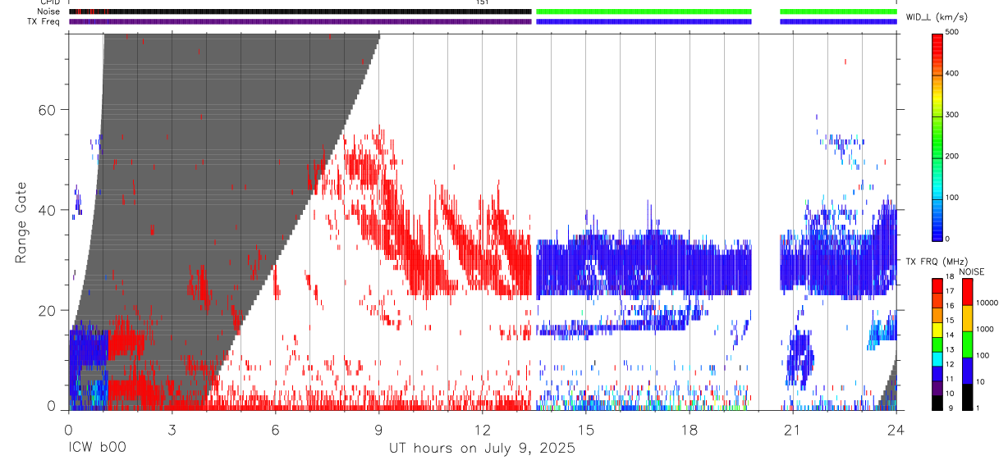Screen dimensions: 1008x465
Task: Click the black Noise bar segment before 13 UT
Action: [x=300, y=11]
